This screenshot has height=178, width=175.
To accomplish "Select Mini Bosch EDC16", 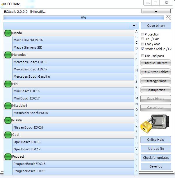I will click(x=73, y=91).
